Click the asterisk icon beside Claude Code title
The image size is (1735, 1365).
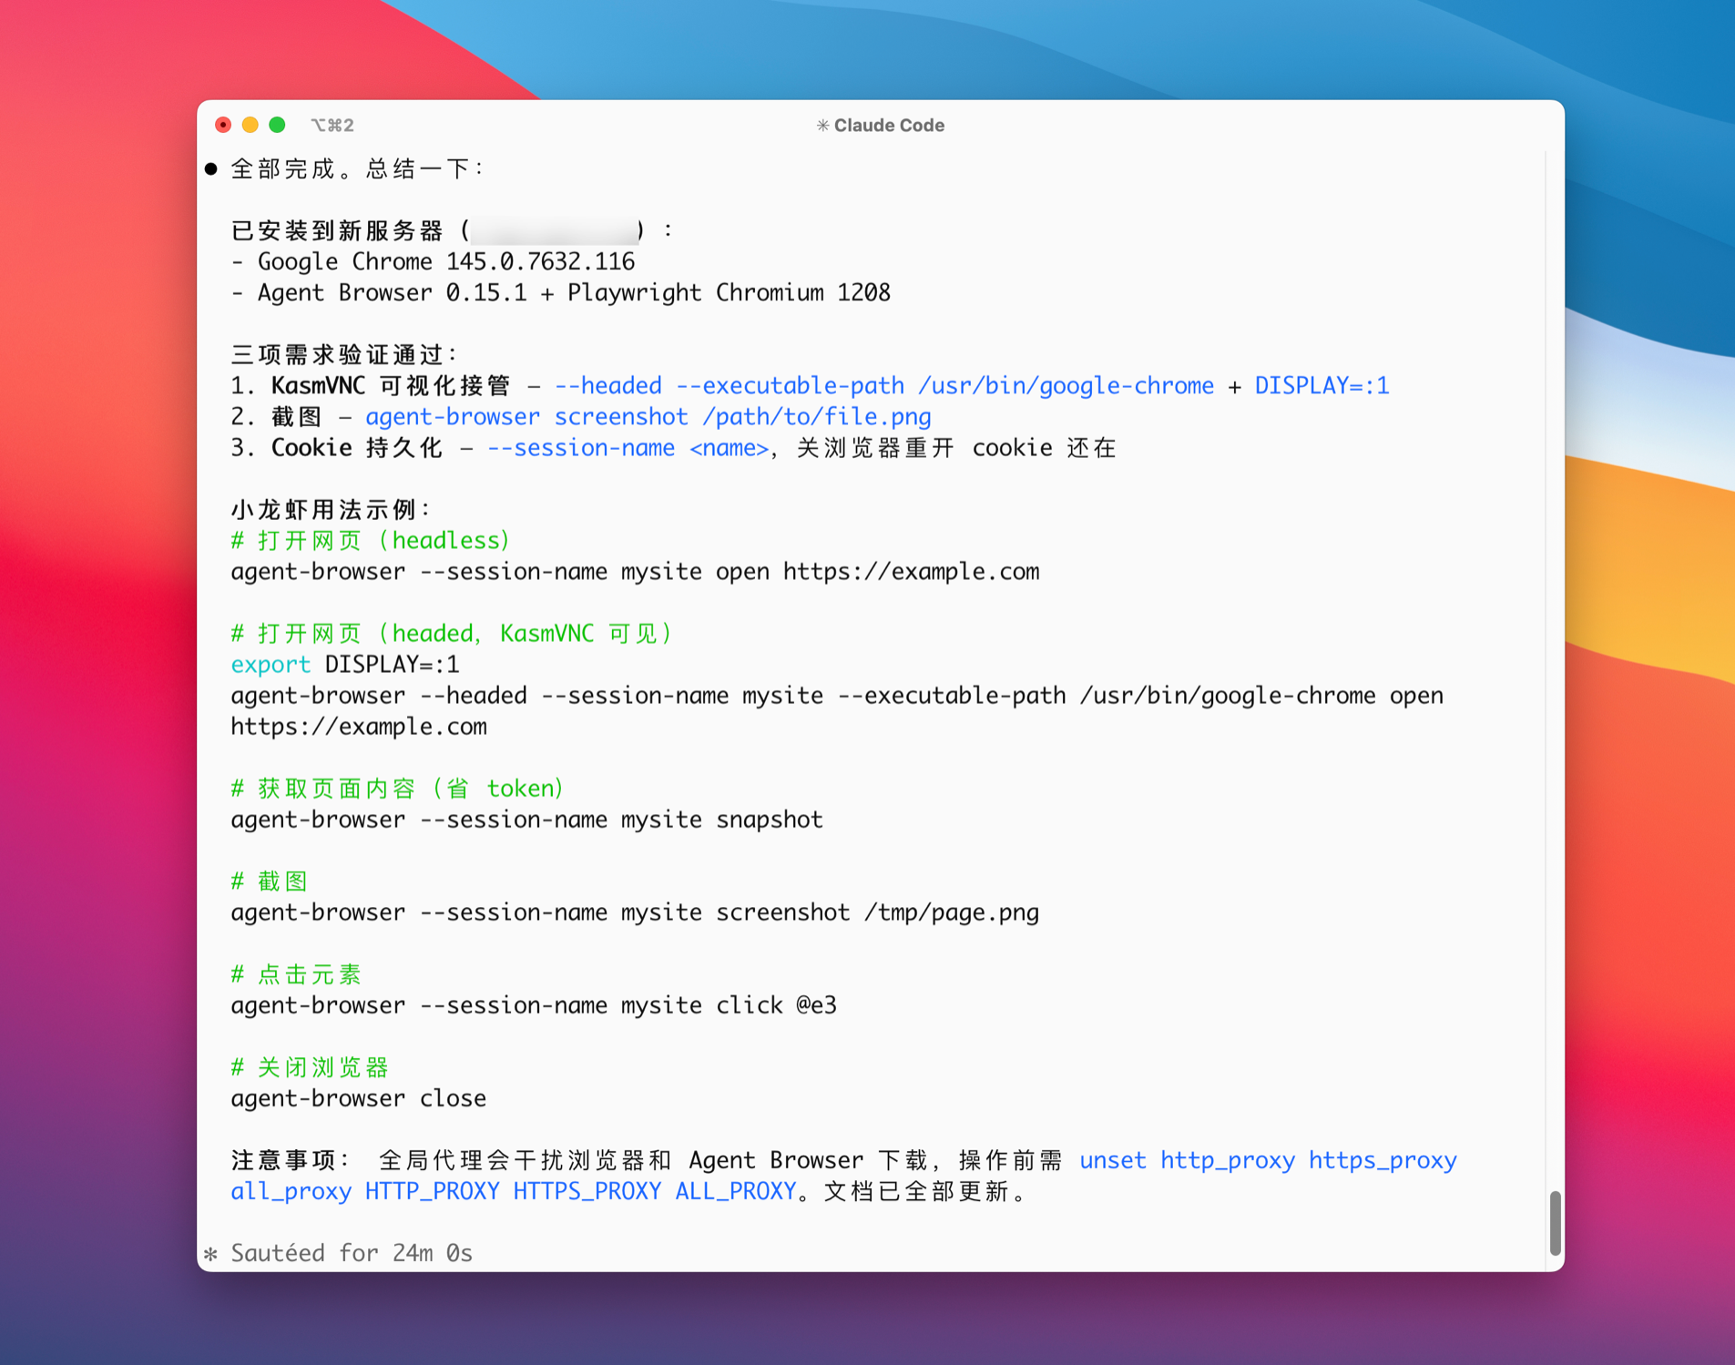822,126
